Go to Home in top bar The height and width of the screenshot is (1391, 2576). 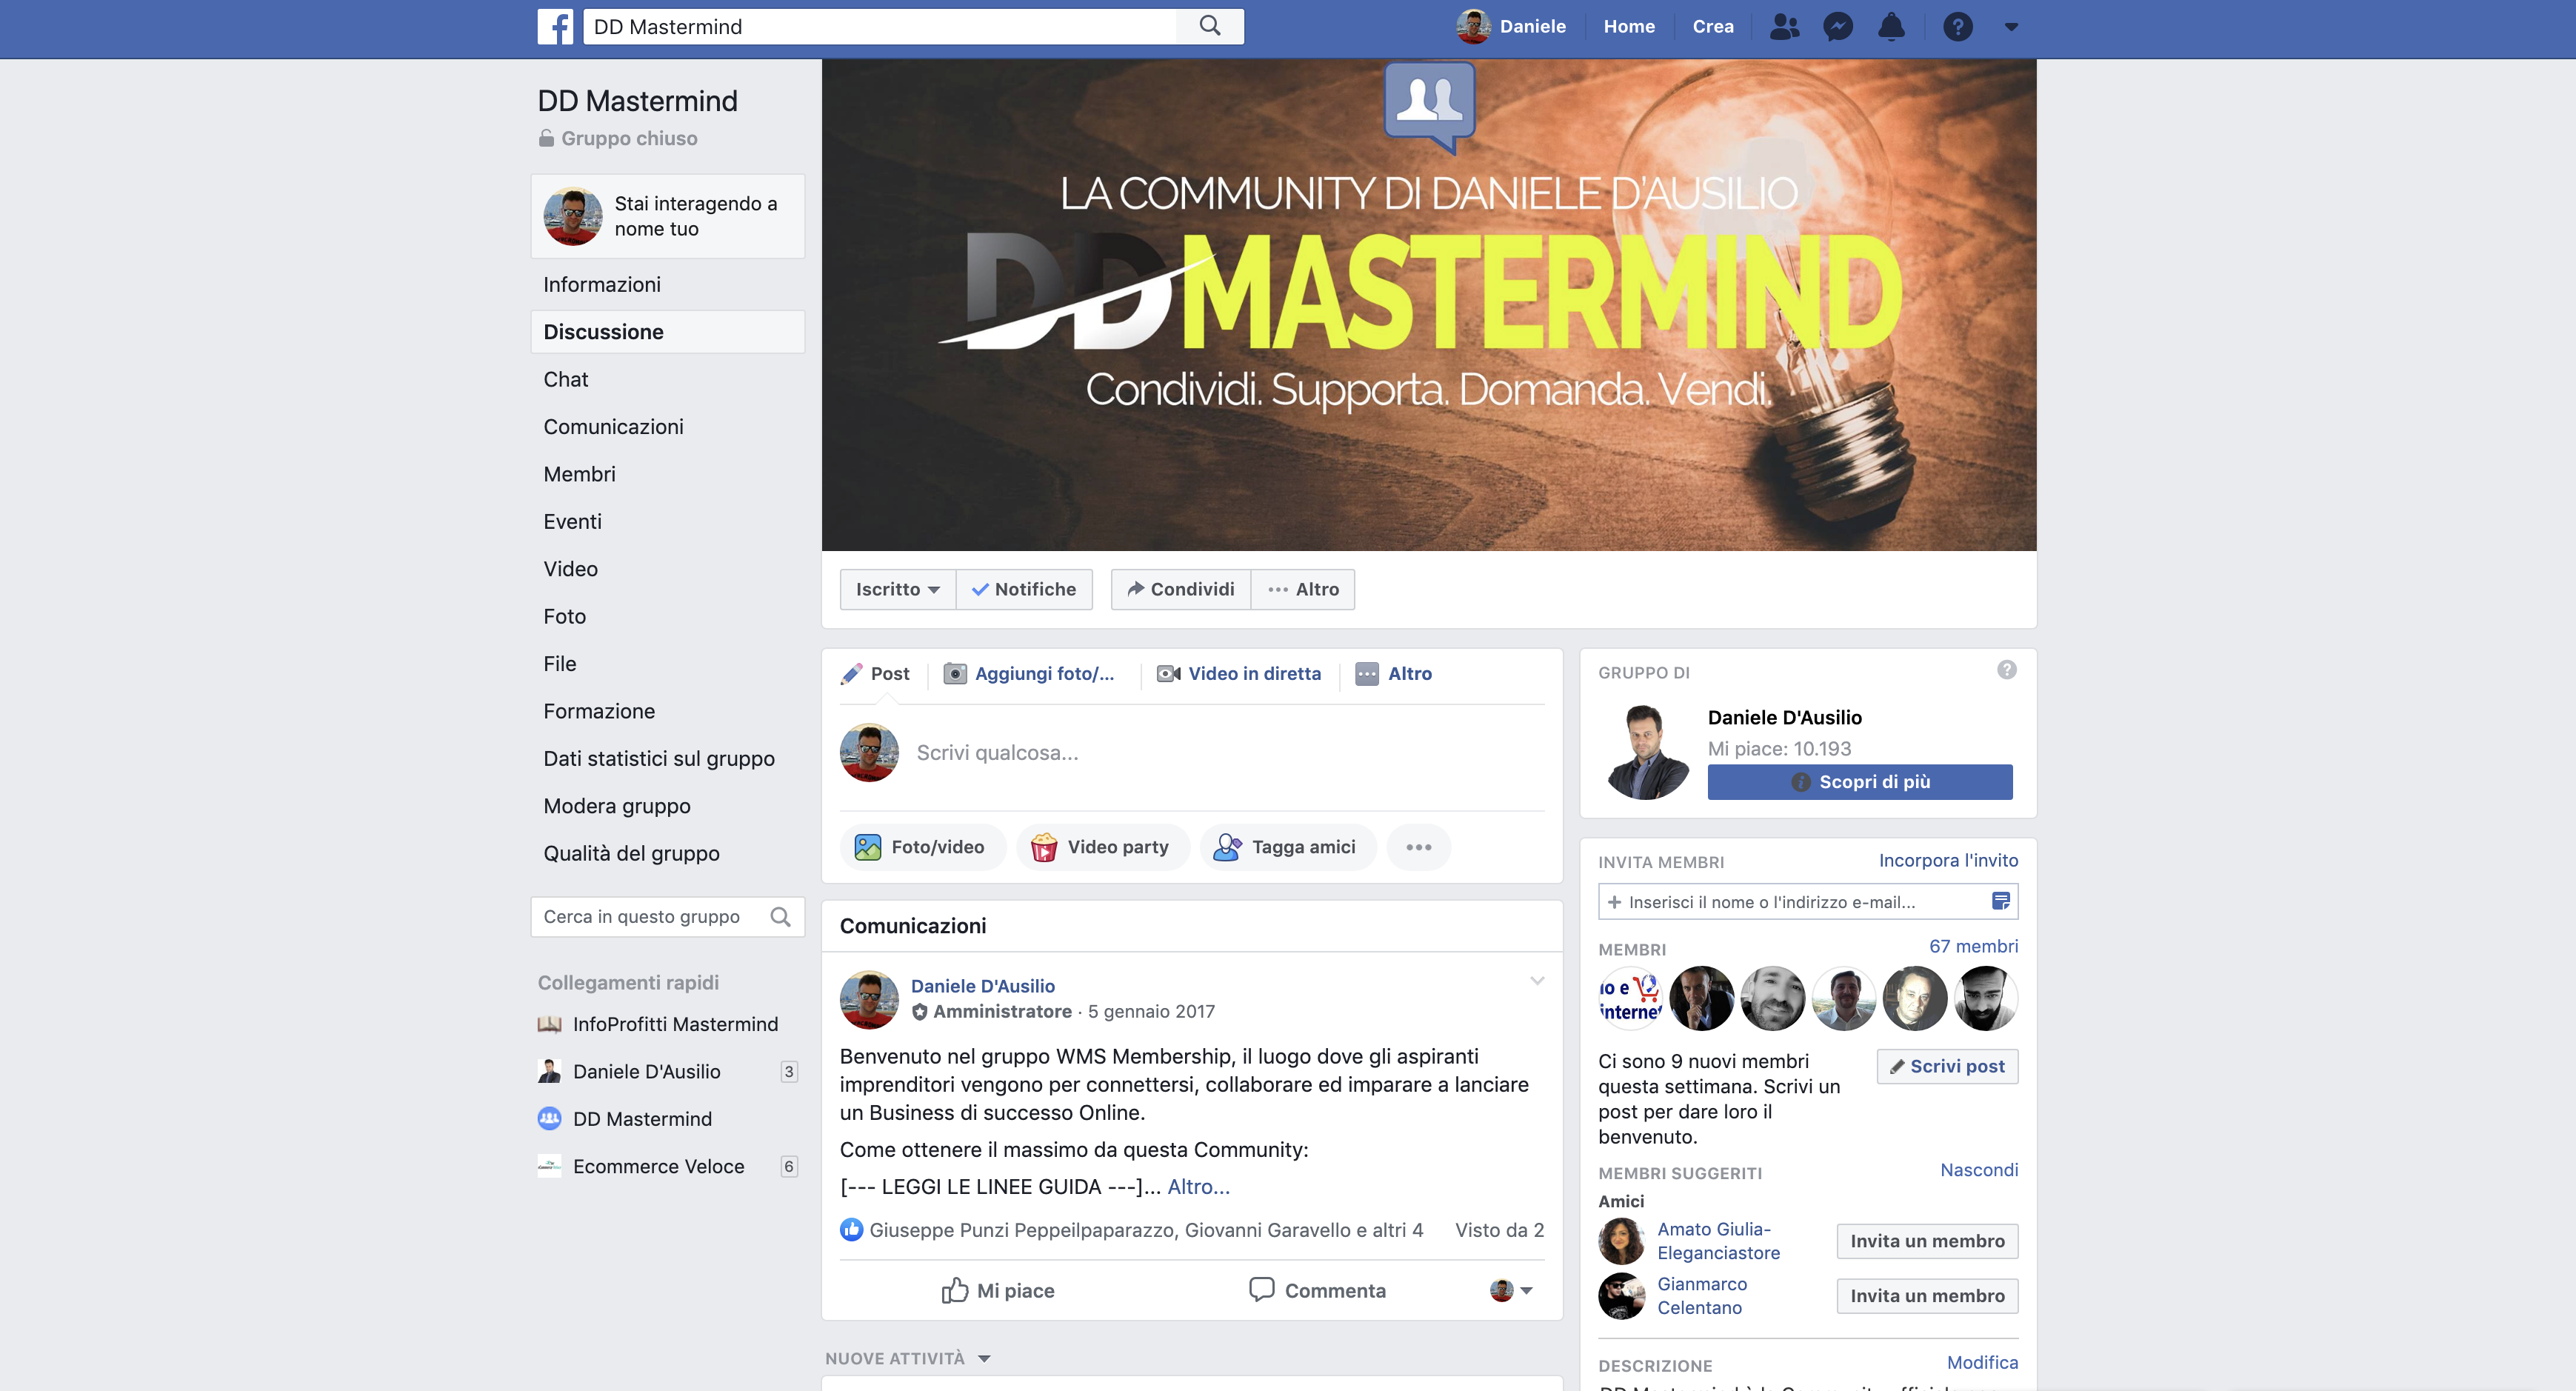coord(1629,27)
